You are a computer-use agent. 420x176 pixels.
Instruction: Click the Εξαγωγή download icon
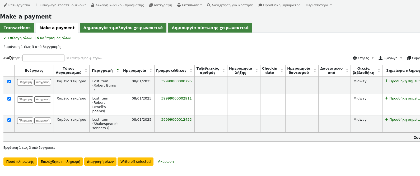click(x=380, y=58)
